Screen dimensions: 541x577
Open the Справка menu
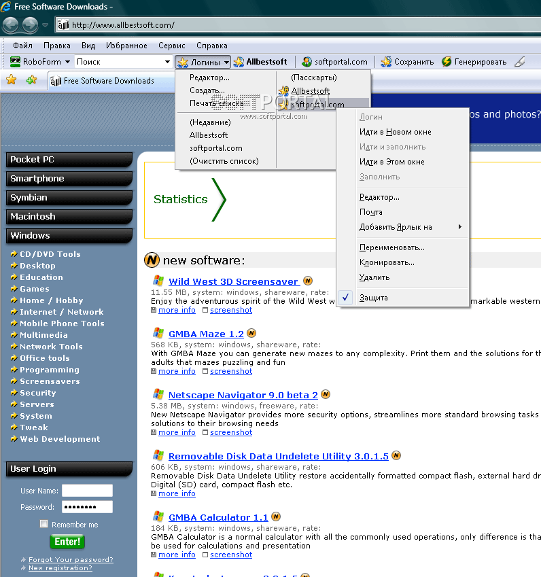click(x=211, y=46)
